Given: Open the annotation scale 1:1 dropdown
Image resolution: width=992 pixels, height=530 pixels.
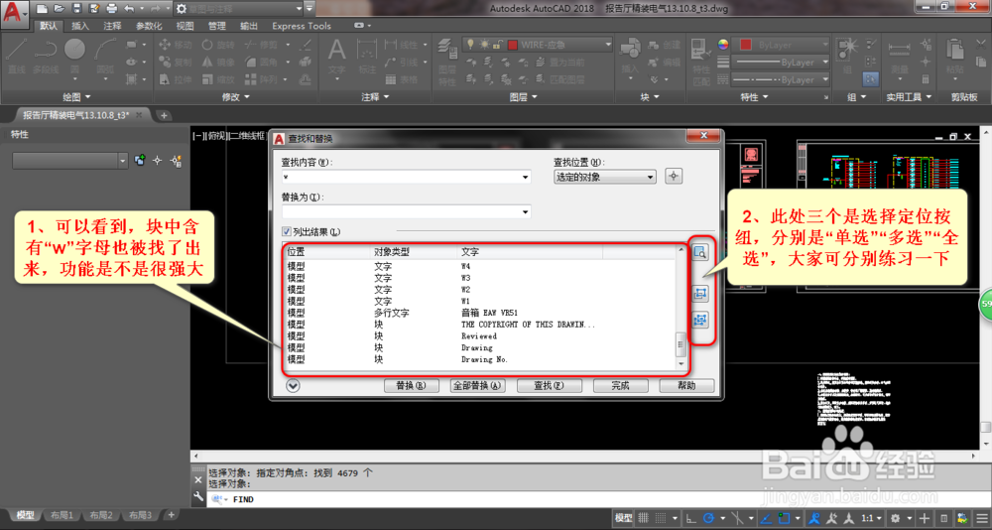Looking at the screenshot, I should click(x=871, y=518).
